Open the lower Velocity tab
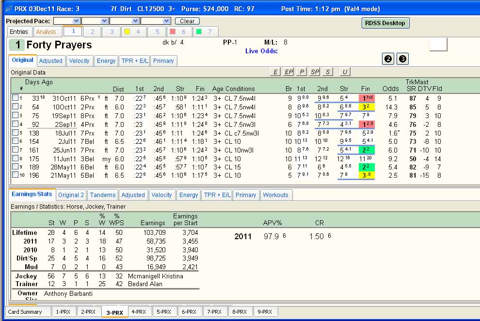The height and width of the screenshot is (321, 480). point(161,195)
